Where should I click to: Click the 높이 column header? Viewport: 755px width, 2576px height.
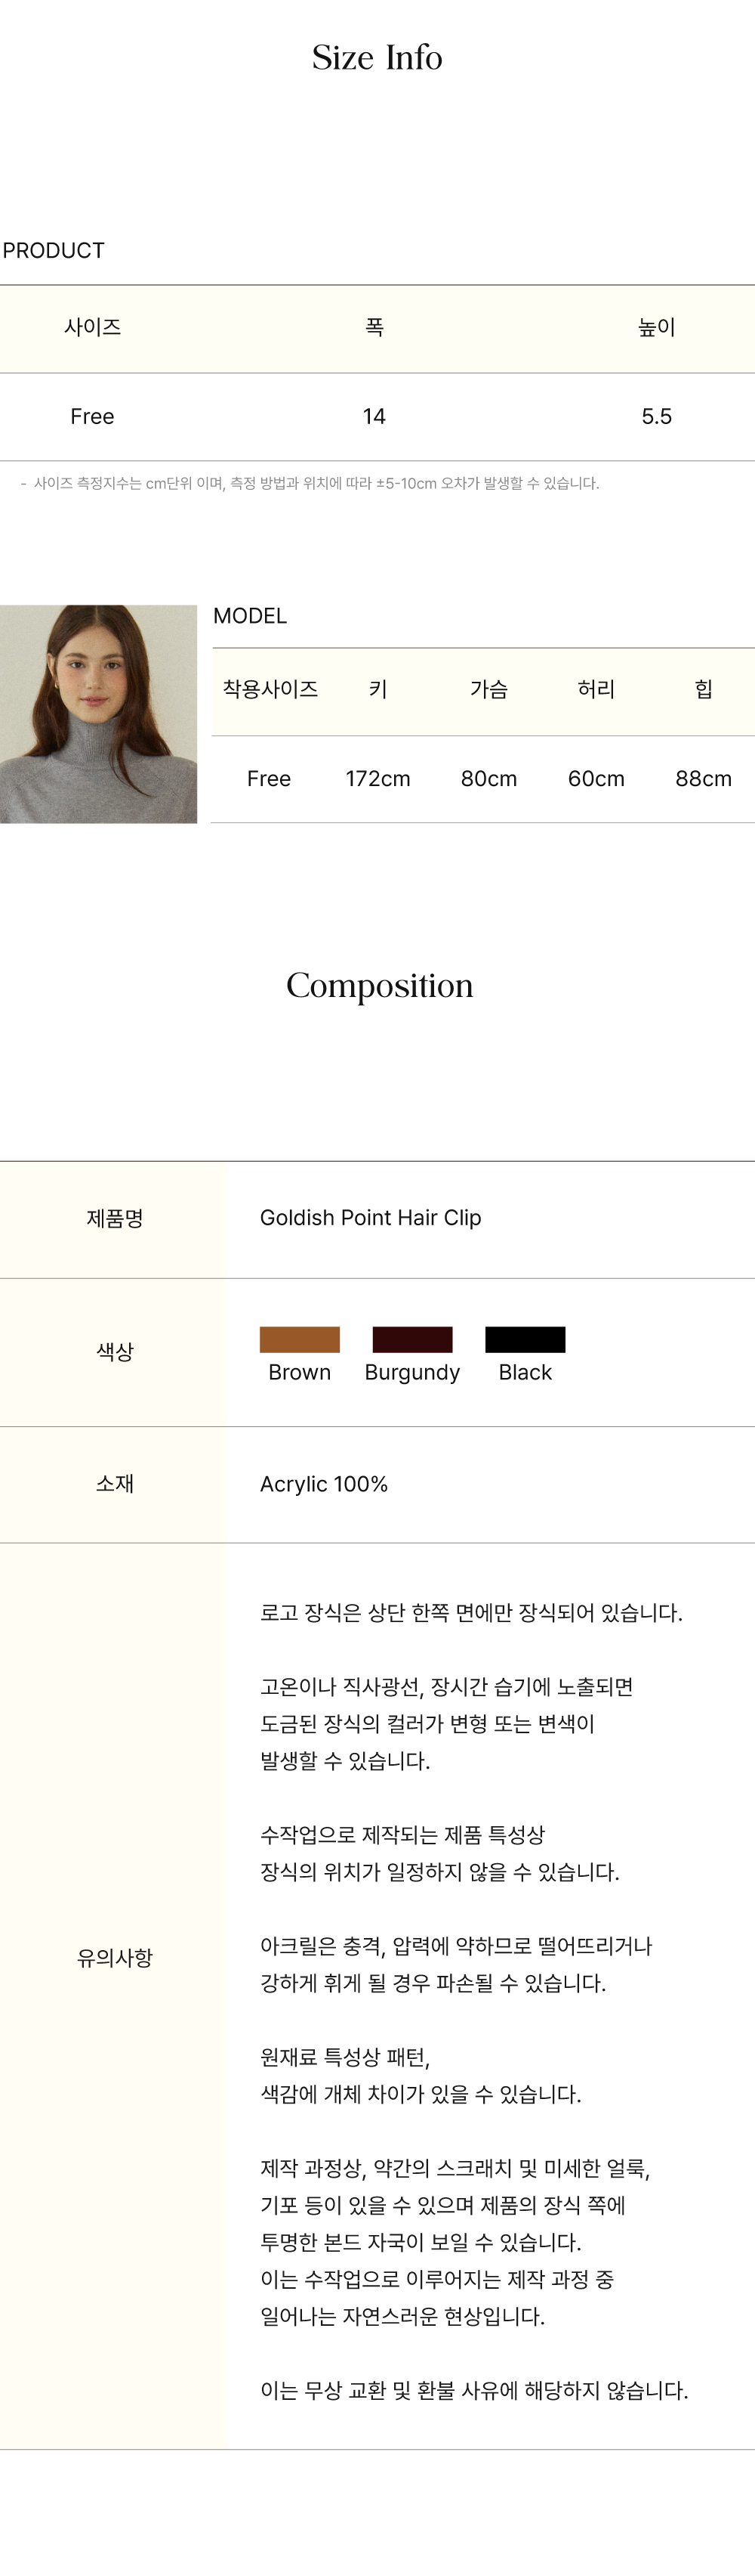(656, 328)
